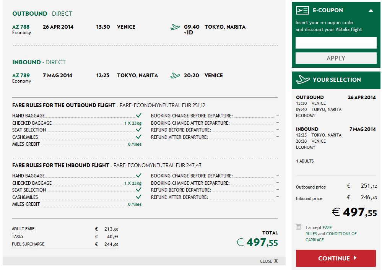Click the inbound hand baggage checkmark
Image resolution: width=382 pixels, height=270 pixels.
pos(139,175)
